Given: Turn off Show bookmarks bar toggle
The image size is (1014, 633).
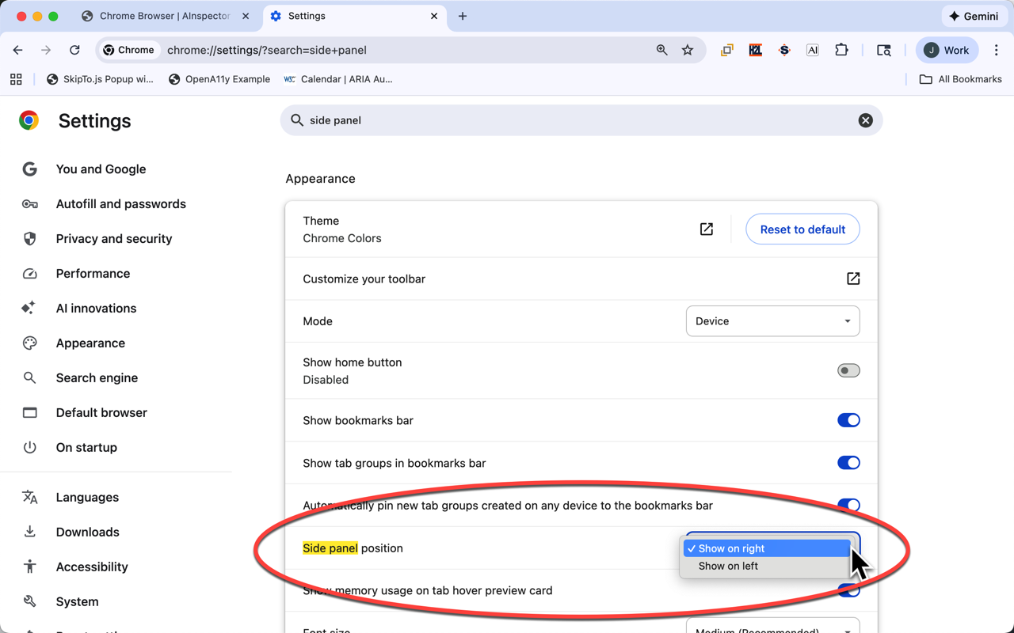Looking at the screenshot, I should (848, 420).
